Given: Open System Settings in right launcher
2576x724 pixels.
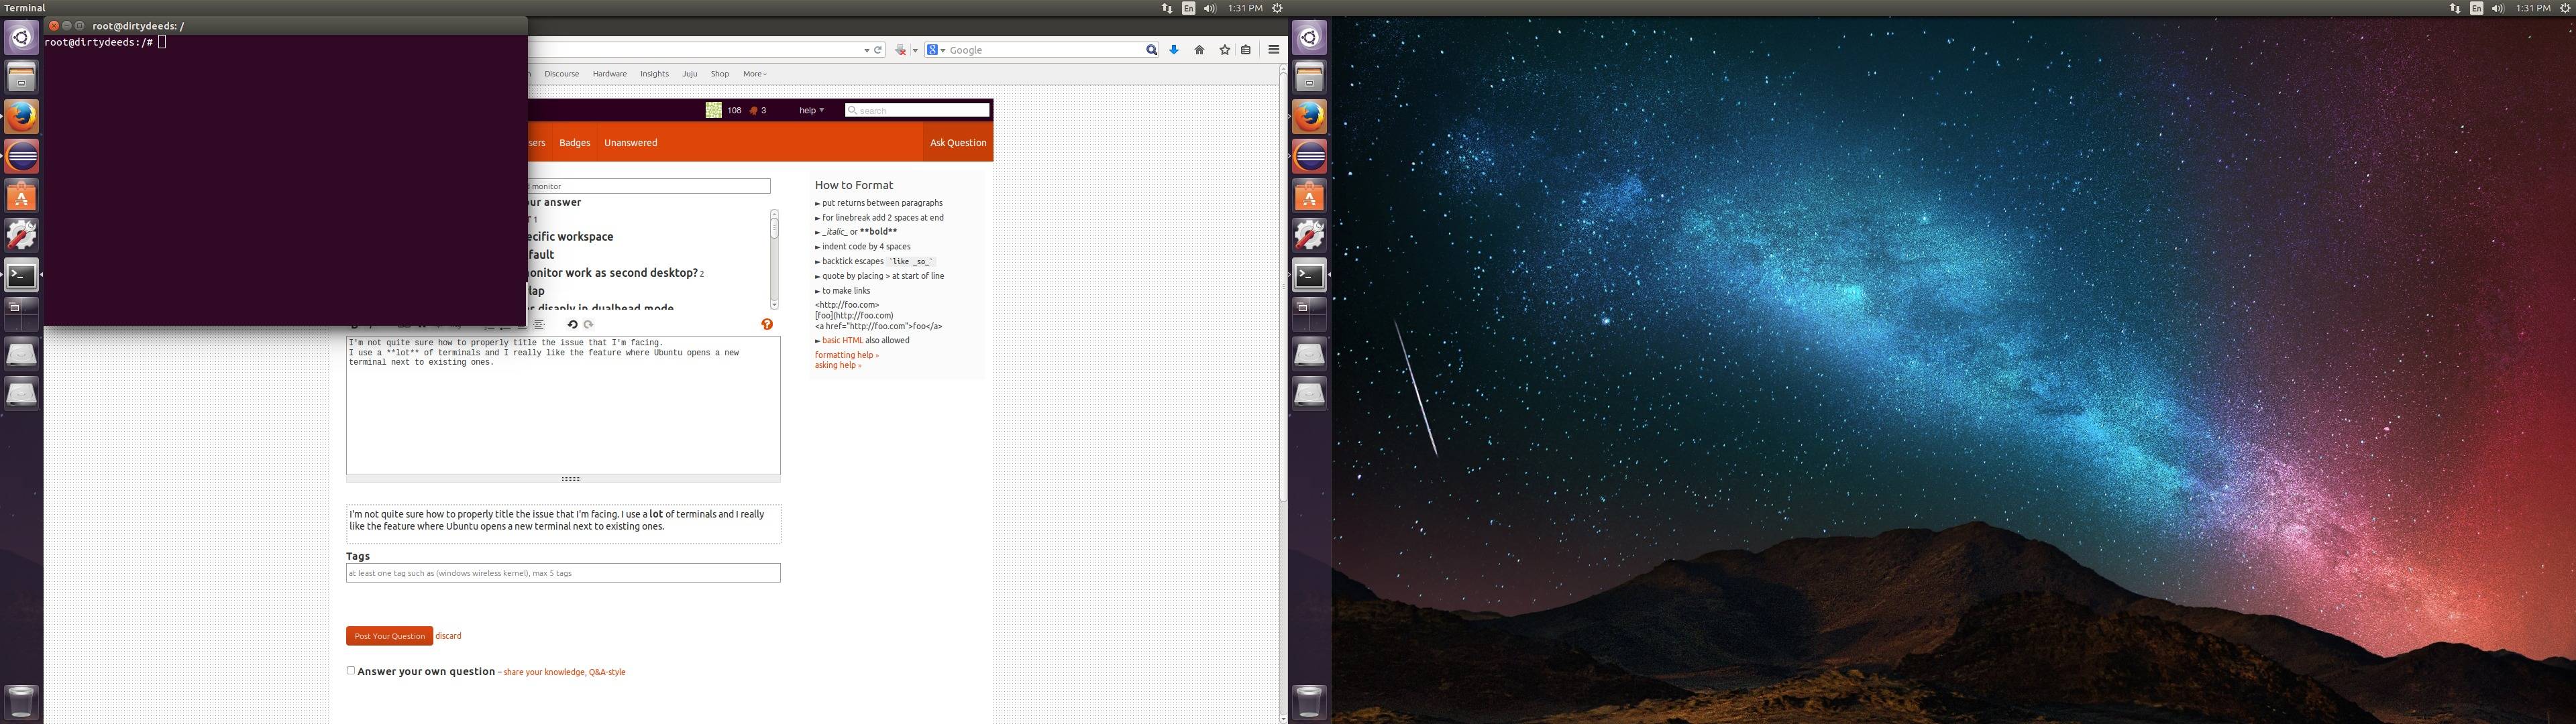Looking at the screenshot, I should point(1309,235).
